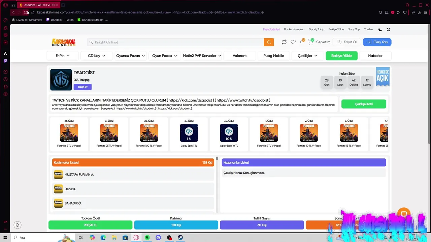Expand the Oyuncu Pazarı dropdown
Image resolution: width=431 pixels, height=242 pixels.
(x=131, y=56)
